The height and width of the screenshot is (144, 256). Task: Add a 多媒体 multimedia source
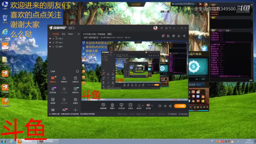pos(131,106)
